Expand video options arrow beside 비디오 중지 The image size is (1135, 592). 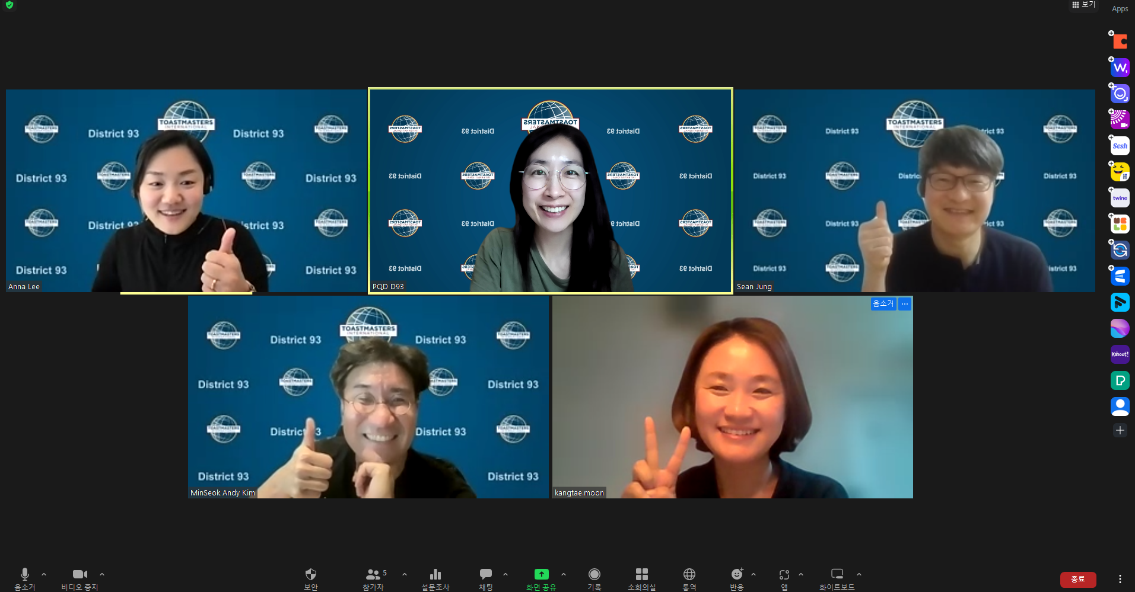tap(102, 574)
